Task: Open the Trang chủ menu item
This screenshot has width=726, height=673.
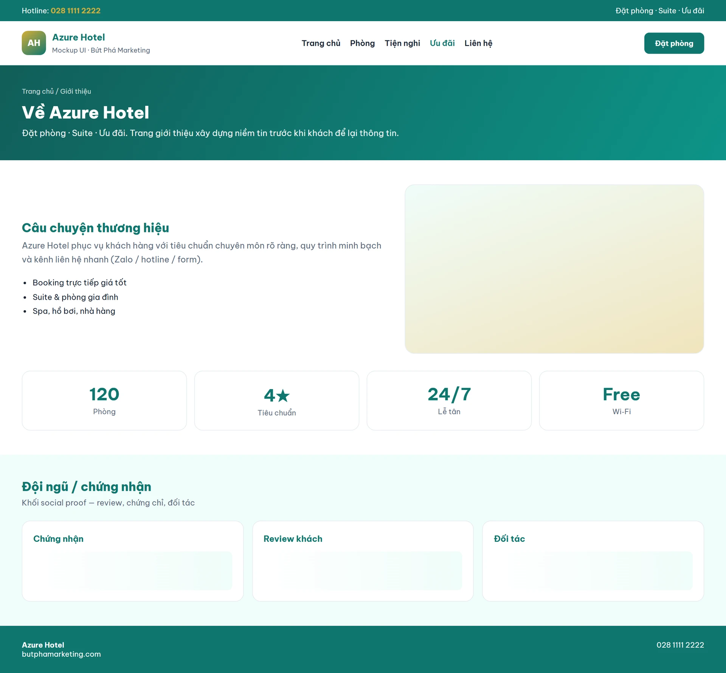Action: click(321, 43)
